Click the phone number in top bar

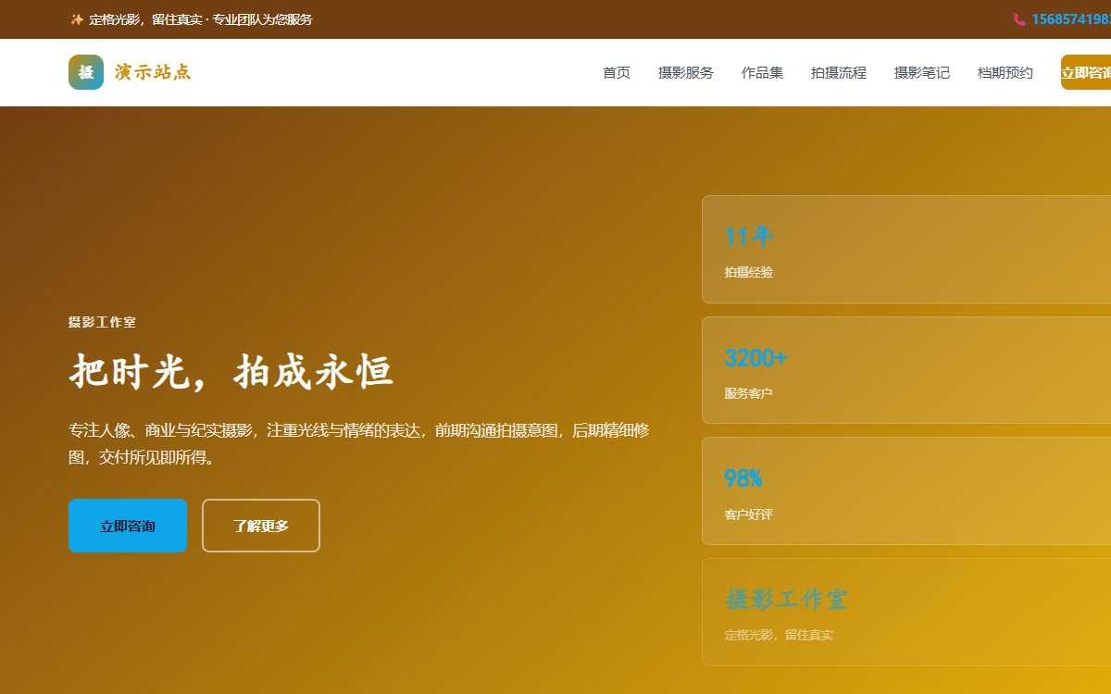click(1070, 19)
